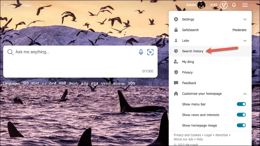Screen dimensions: 260x146
Task: Collapse Customize your homepage section
Action: [x=245, y=94]
